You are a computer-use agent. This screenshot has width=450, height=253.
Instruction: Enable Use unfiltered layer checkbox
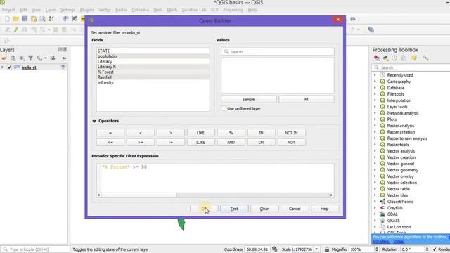pyautogui.click(x=224, y=108)
